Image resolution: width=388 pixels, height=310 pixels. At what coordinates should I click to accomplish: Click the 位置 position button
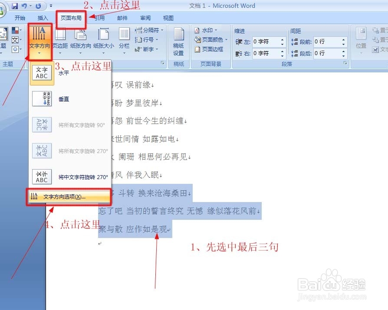click(x=361, y=41)
